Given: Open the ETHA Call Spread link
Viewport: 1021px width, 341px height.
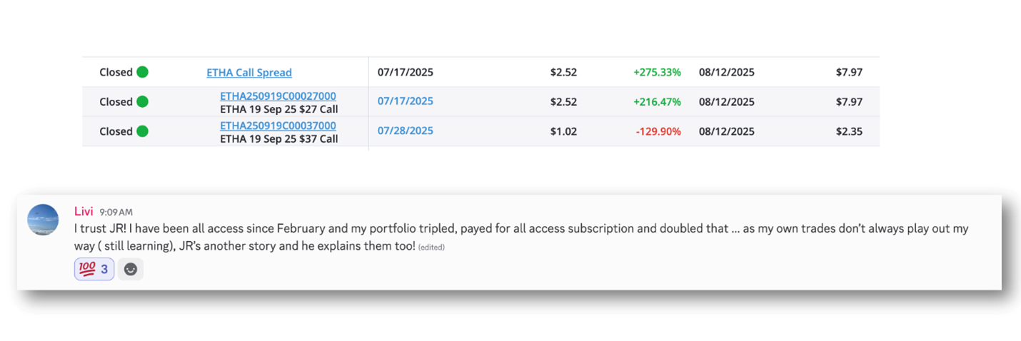Looking at the screenshot, I should pyautogui.click(x=249, y=73).
